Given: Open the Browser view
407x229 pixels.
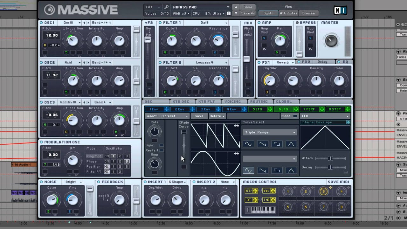Looking at the screenshot, I should coord(309,13).
